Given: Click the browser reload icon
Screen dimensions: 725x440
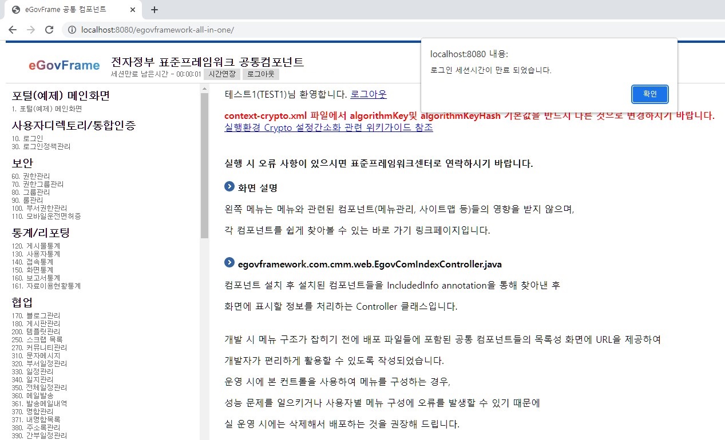Looking at the screenshot, I should 49,30.
